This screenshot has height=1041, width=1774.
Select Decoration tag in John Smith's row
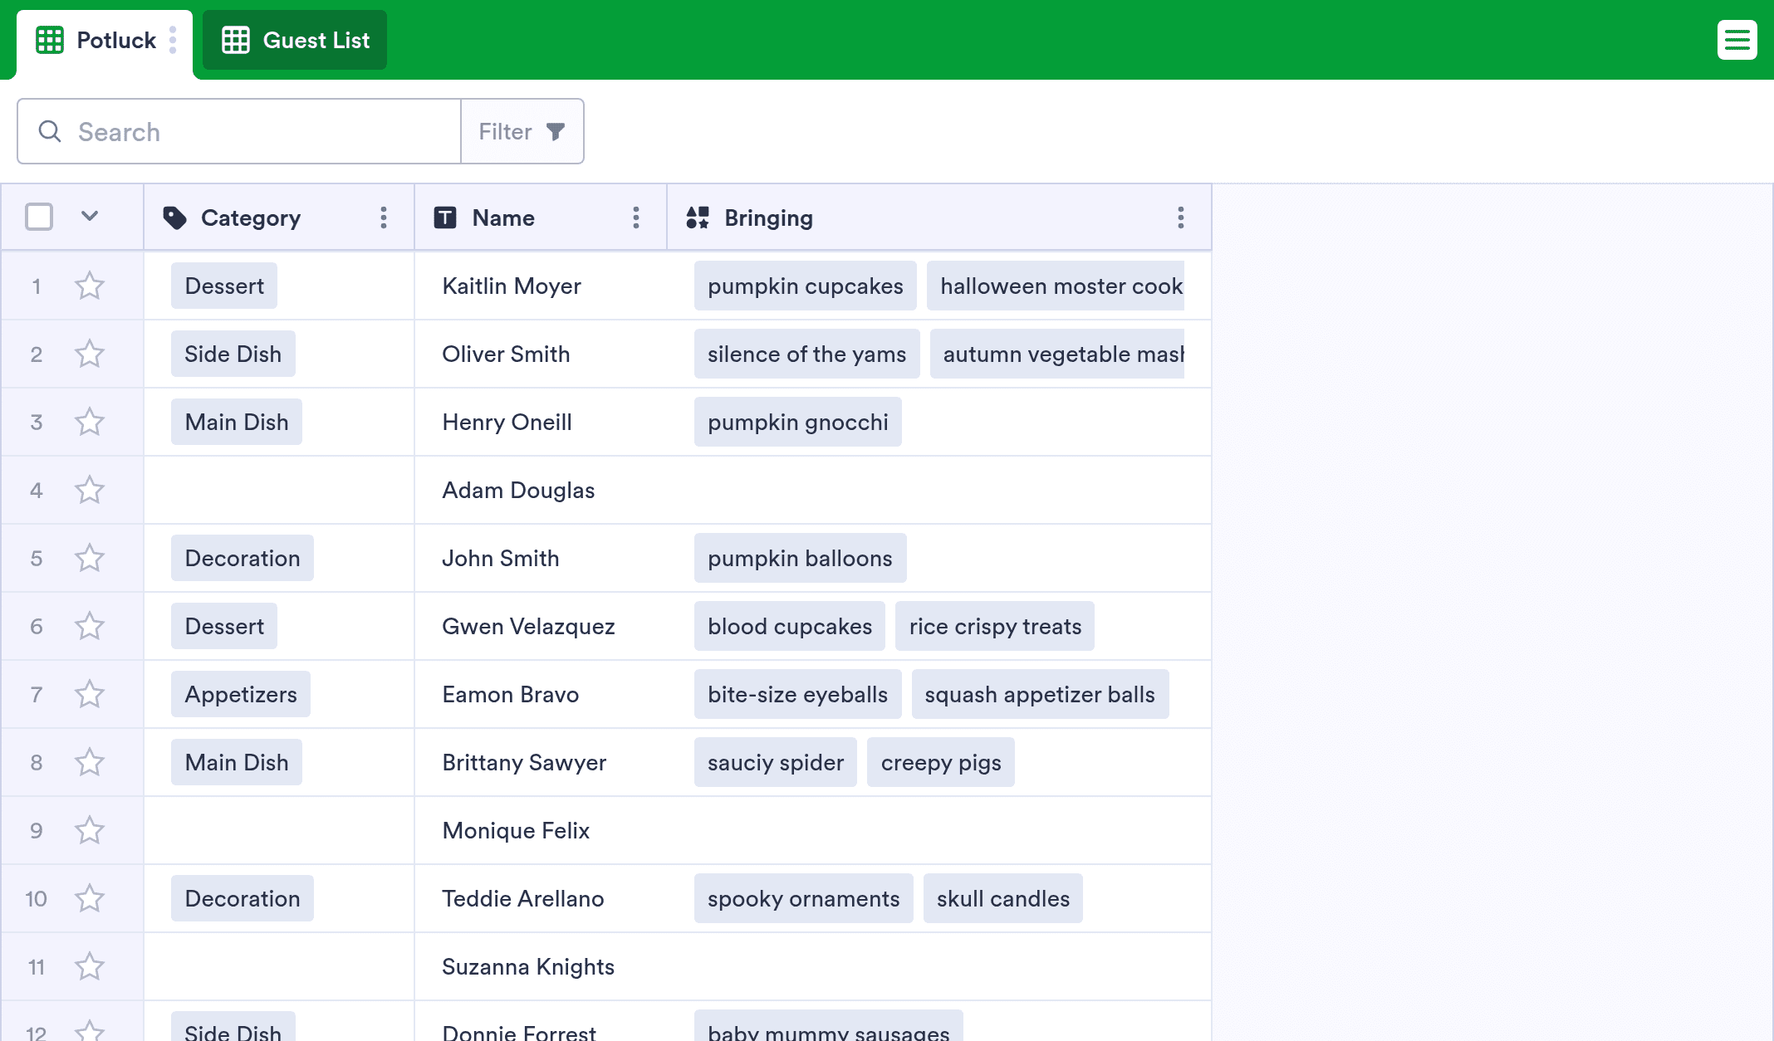pos(243,558)
